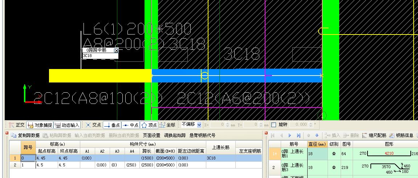Close the rebar detail panel
The image size is (418, 178).
(266, 133)
